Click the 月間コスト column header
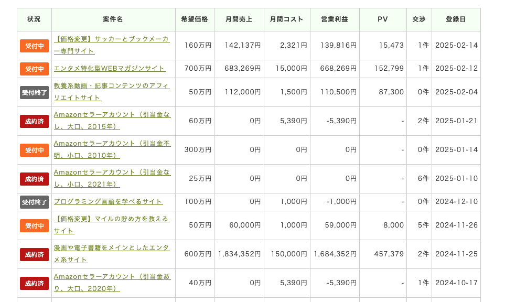Screen dimensions: 505x302 pyautogui.click(x=287, y=19)
